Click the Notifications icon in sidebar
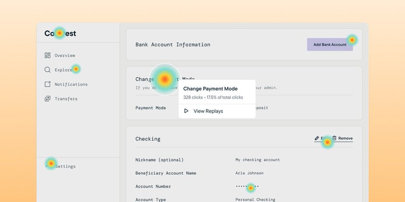 coord(48,84)
